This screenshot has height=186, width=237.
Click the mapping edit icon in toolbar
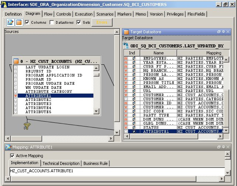point(10,22)
